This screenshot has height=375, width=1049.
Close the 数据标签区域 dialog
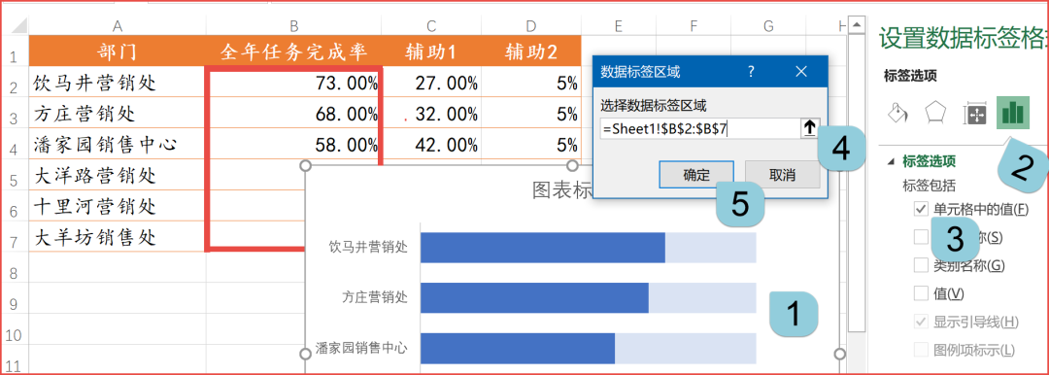(x=801, y=71)
